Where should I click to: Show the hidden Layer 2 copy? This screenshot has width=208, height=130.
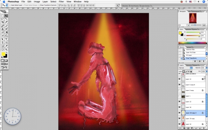[x=180, y=90]
